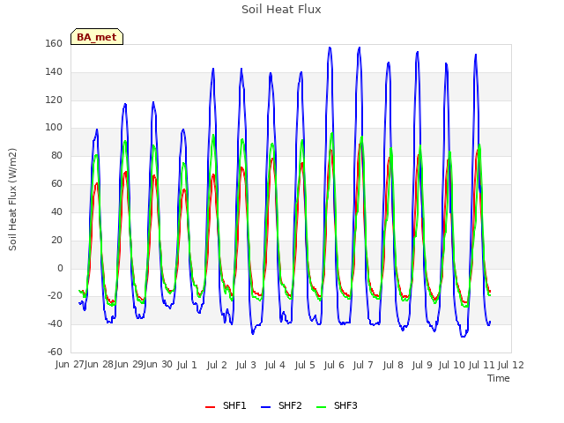Click the blue SHF2 legend color marker
The image size is (564, 423).
tap(265, 406)
